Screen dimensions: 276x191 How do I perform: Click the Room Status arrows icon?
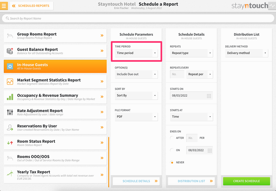tap(10, 143)
